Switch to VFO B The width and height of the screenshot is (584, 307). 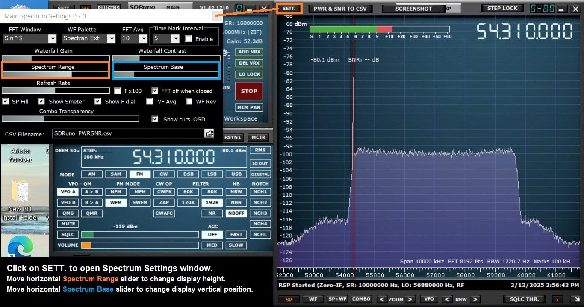pos(68,203)
